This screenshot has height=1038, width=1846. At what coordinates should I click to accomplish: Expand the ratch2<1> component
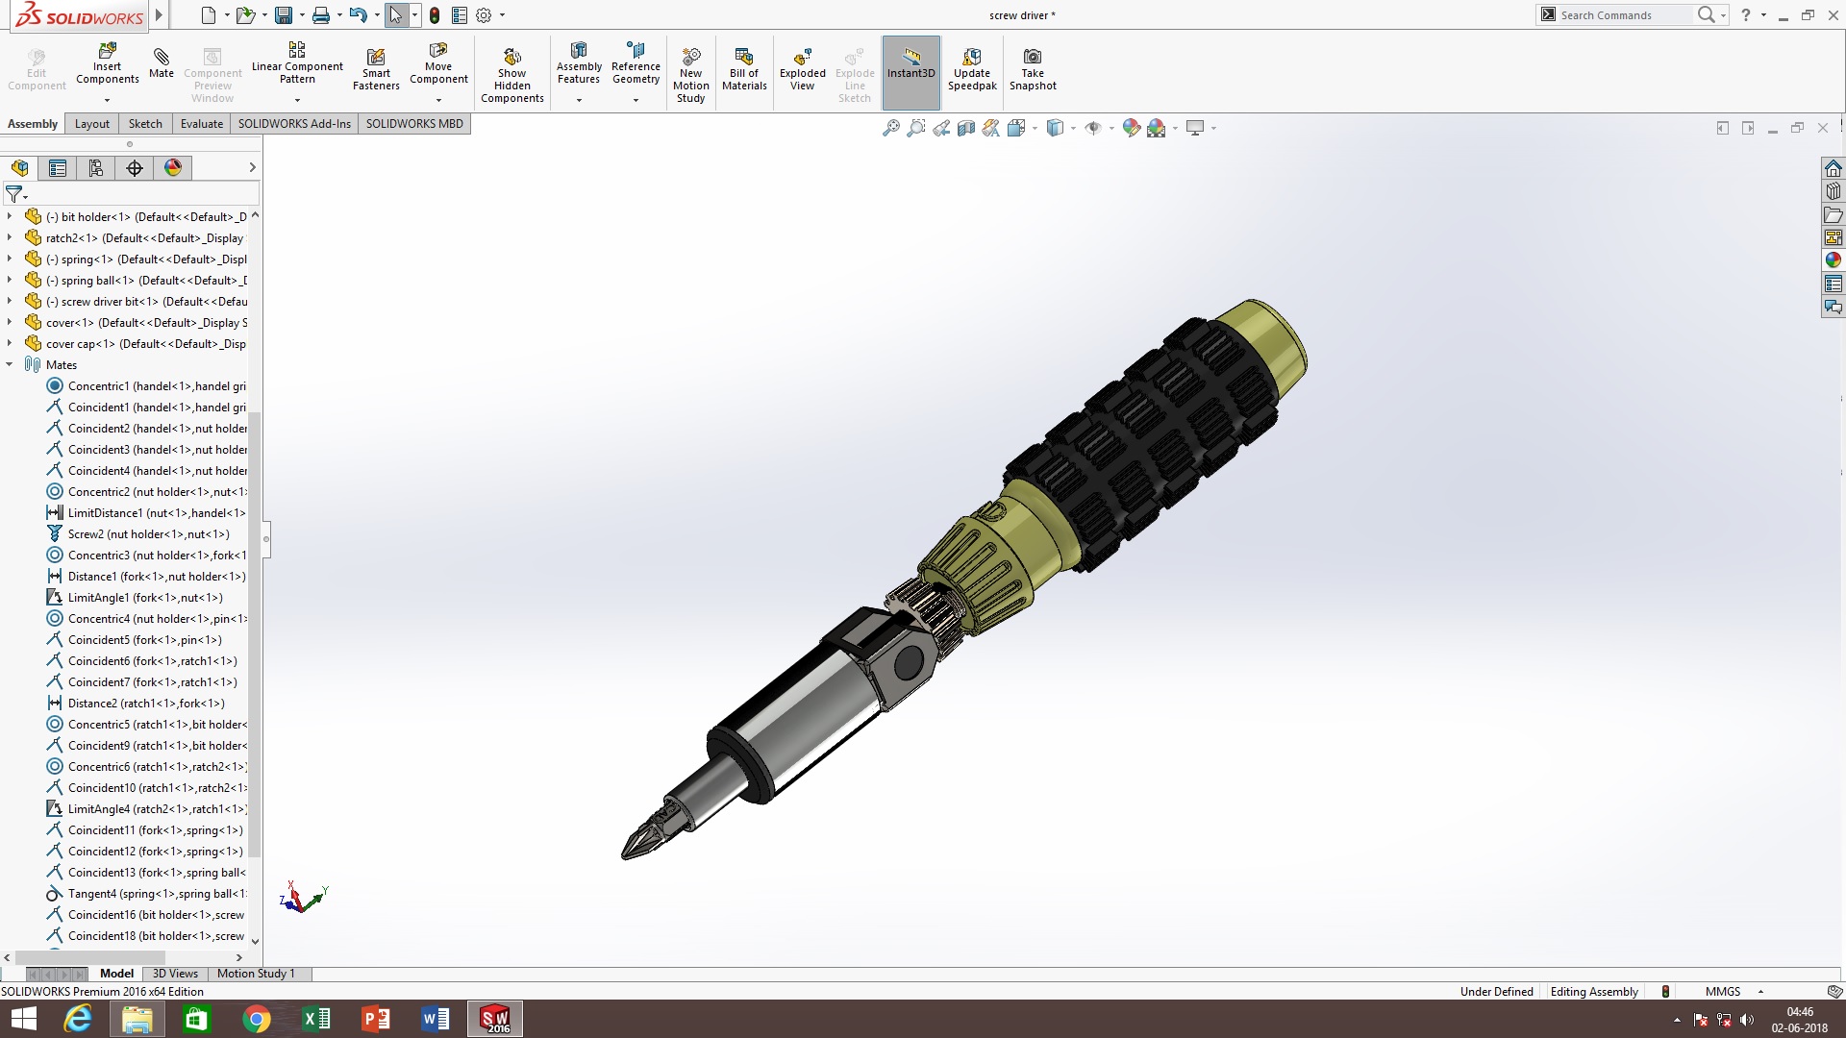[x=10, y=237]
